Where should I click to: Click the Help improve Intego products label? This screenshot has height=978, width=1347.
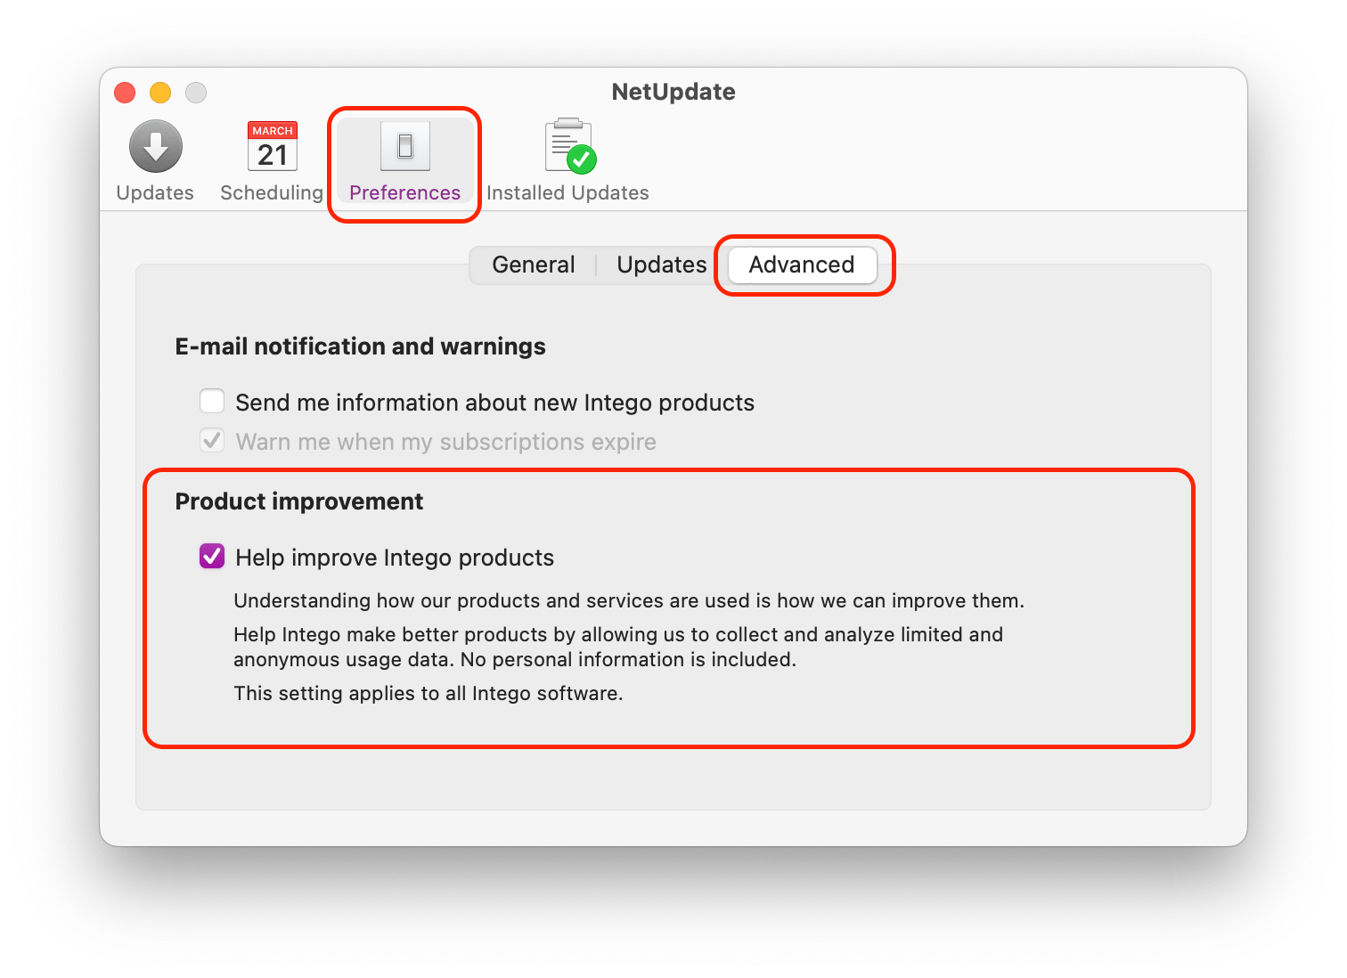(x=394, y=557)
